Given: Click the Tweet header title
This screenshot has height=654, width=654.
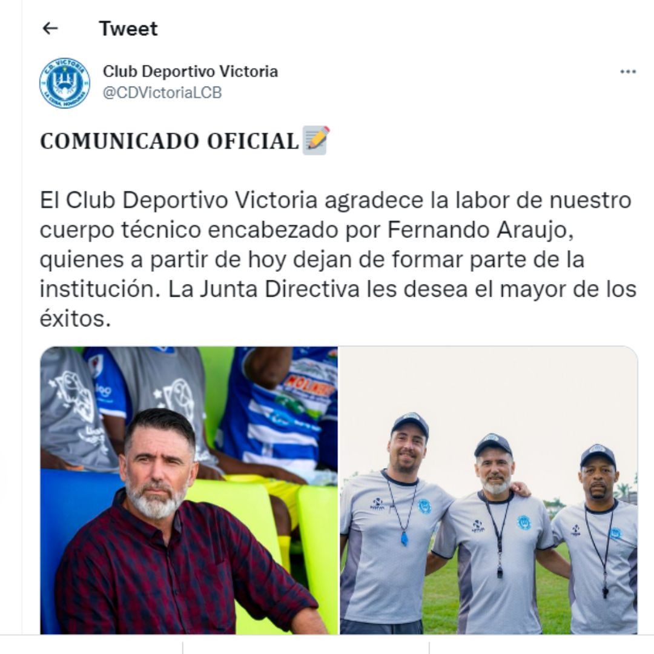Looking at the screenshot, I should tap(128, 29).
